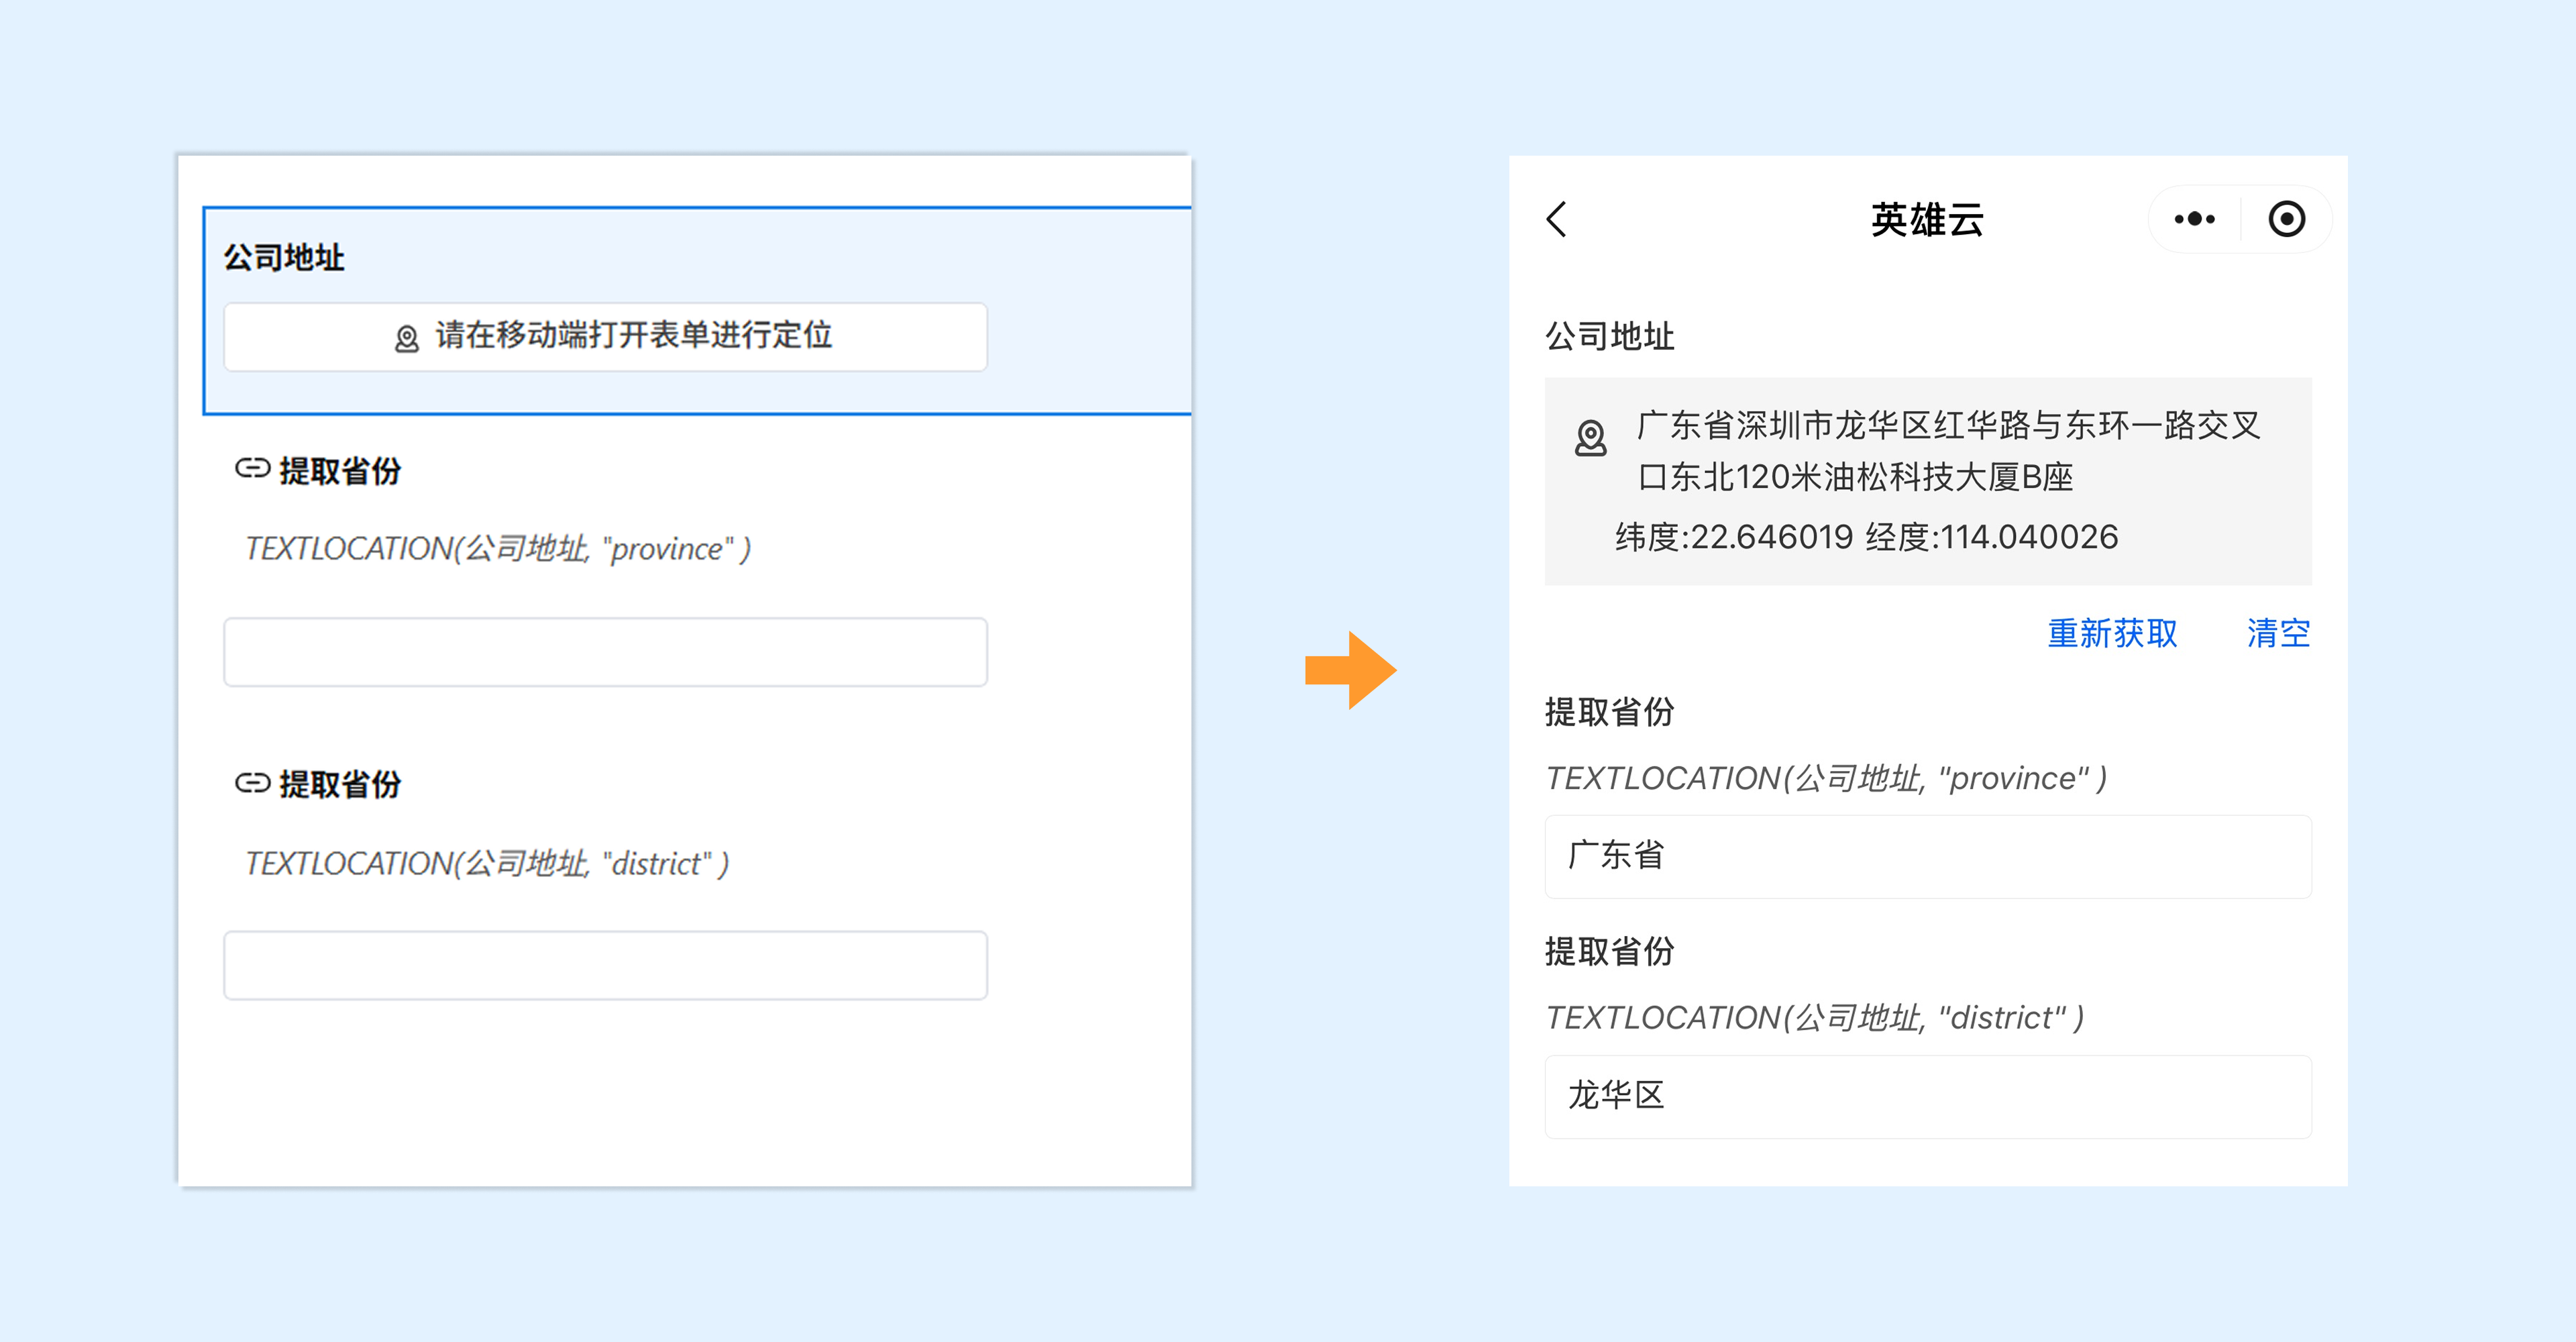This screenshot has height=1342, width=2576.
Task: Select the 公司地址 field label in the designer
Action: coord(284,258)
